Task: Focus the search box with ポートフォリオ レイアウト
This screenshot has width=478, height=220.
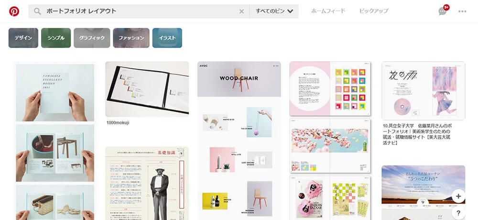Action: pos(139,11)
